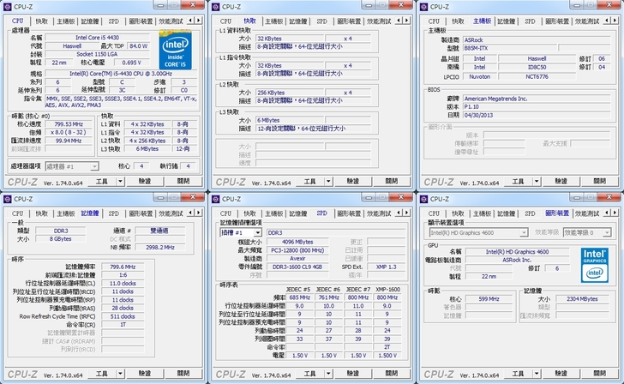
Task: Click the PC3-12800 (800 MHz) max bandwidth field
Action: click(297, 250)
